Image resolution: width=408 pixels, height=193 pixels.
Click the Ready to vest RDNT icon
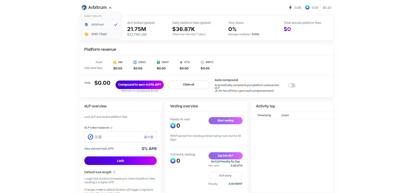tap(173, 126)
